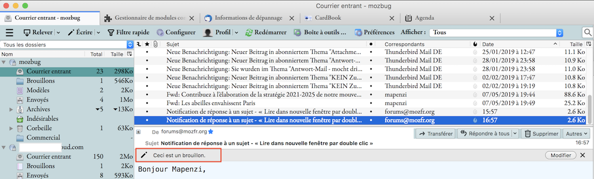Click Modifier to edit the draft
Image resolution: width=594 pixels, height=179 pixels.
pos(560,155)
